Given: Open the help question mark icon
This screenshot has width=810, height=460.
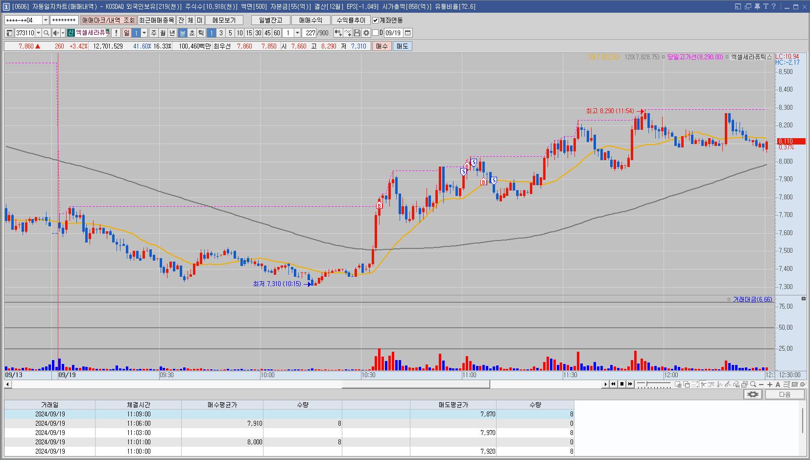Looking at the screenshot, I should (x=774, y=6).
